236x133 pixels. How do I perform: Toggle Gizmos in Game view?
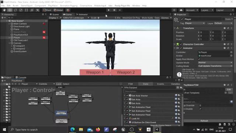tap(165, 18)
